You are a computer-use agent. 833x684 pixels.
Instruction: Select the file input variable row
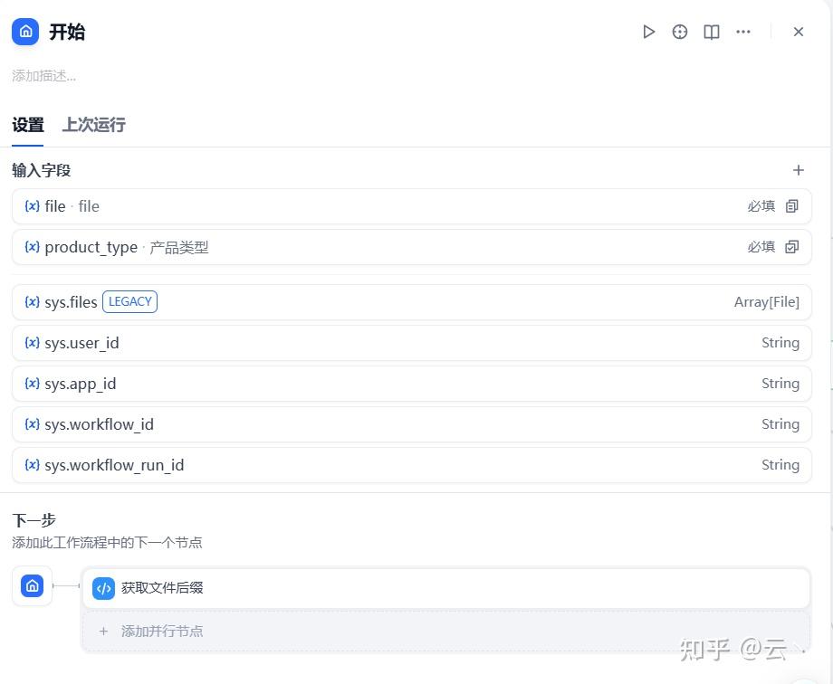pyautogui.click(x=362, y=206)
